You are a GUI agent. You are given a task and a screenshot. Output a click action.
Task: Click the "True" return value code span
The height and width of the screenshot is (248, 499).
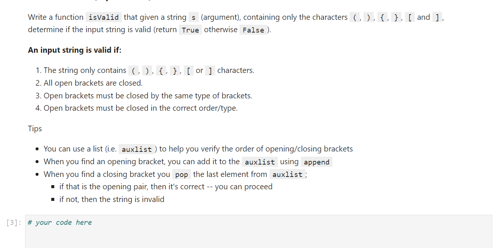(x=190, y=30)
